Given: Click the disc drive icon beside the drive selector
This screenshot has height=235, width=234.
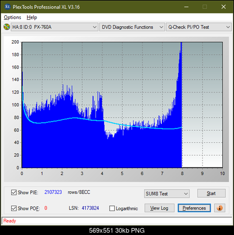Looking at the screenshot, I should 6,27.
